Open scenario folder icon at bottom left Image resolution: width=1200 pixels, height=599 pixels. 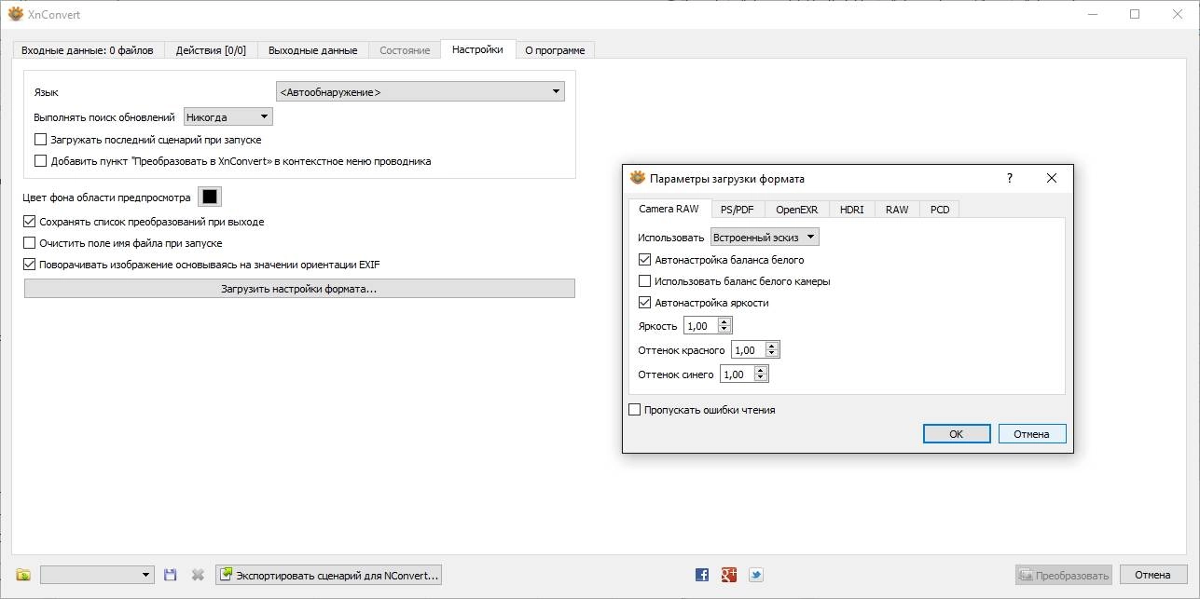point(23,575)
